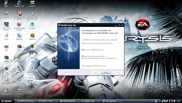Image resolution: width=182 pixels, height=103 pixels.
Task: Open the crosshair Sniper game shortcut
Action: coord(6,25)
